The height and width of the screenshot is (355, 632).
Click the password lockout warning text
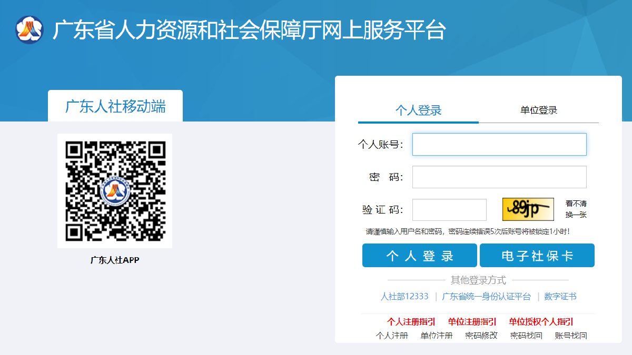pyautogui.click(x=468, y=231)
